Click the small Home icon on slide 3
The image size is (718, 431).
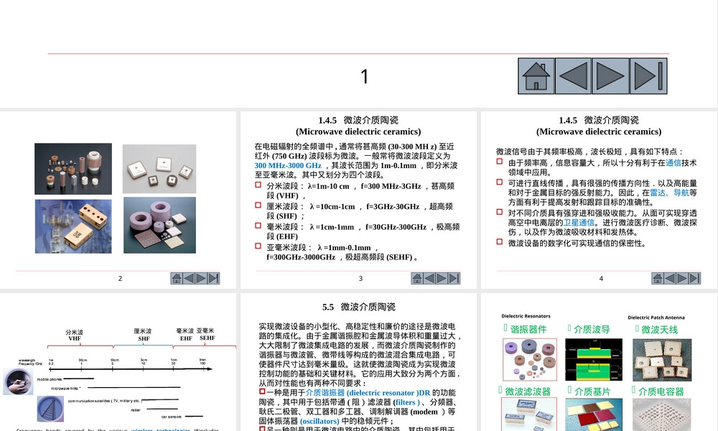coord(416,278)
